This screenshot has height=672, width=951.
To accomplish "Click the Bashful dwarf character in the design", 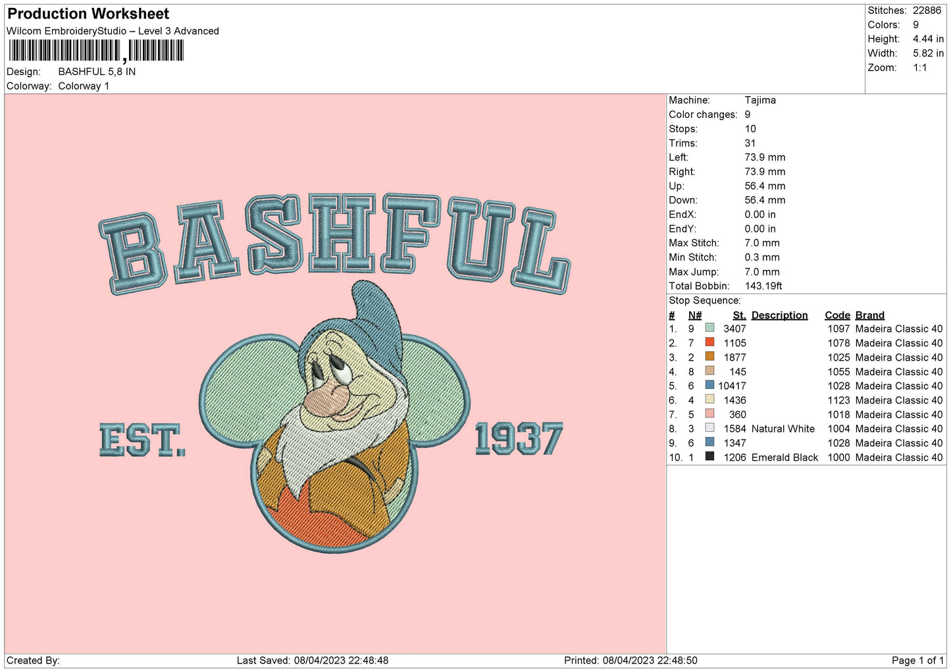I will coord(342,408).
